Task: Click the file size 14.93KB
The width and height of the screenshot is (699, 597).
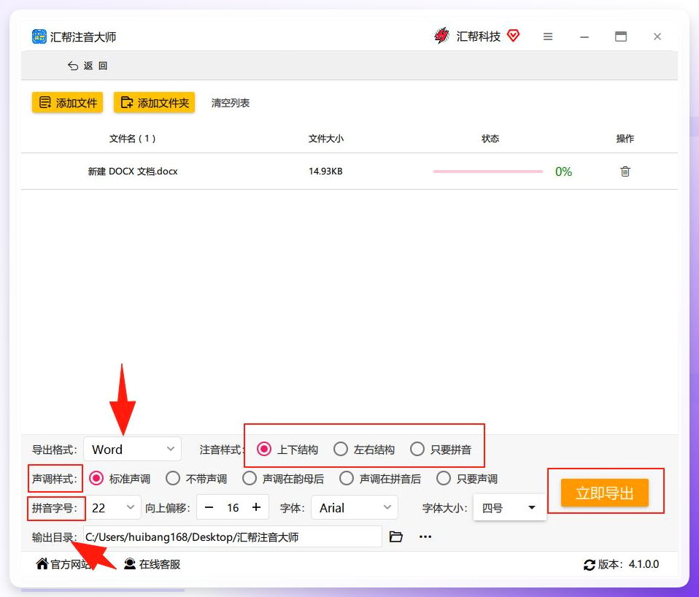Action: pyautogui.click(x=325, y=172)
